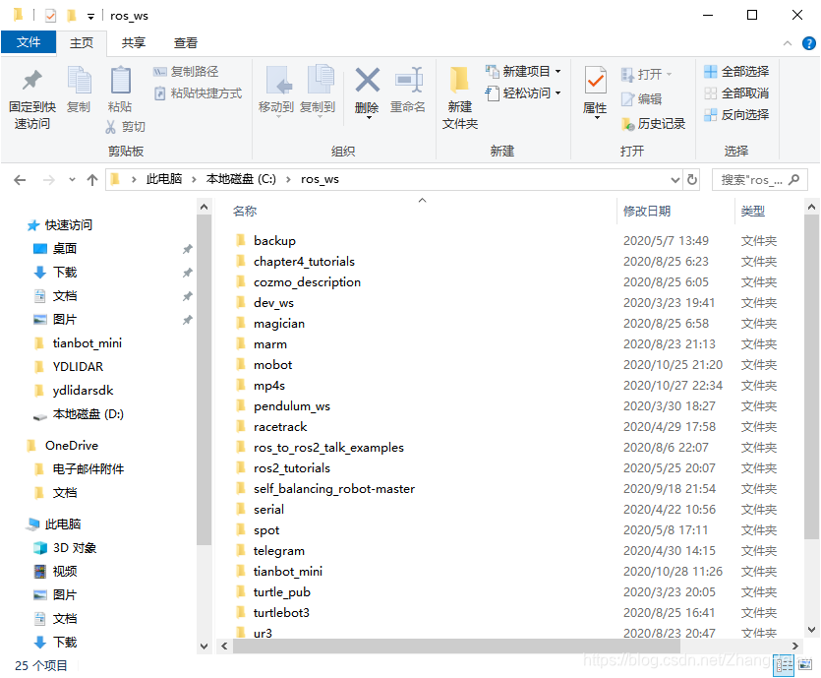Click the Copy to (复制到) icon
The width and height of the screenshot is (821, 678).
click(319, 80)
